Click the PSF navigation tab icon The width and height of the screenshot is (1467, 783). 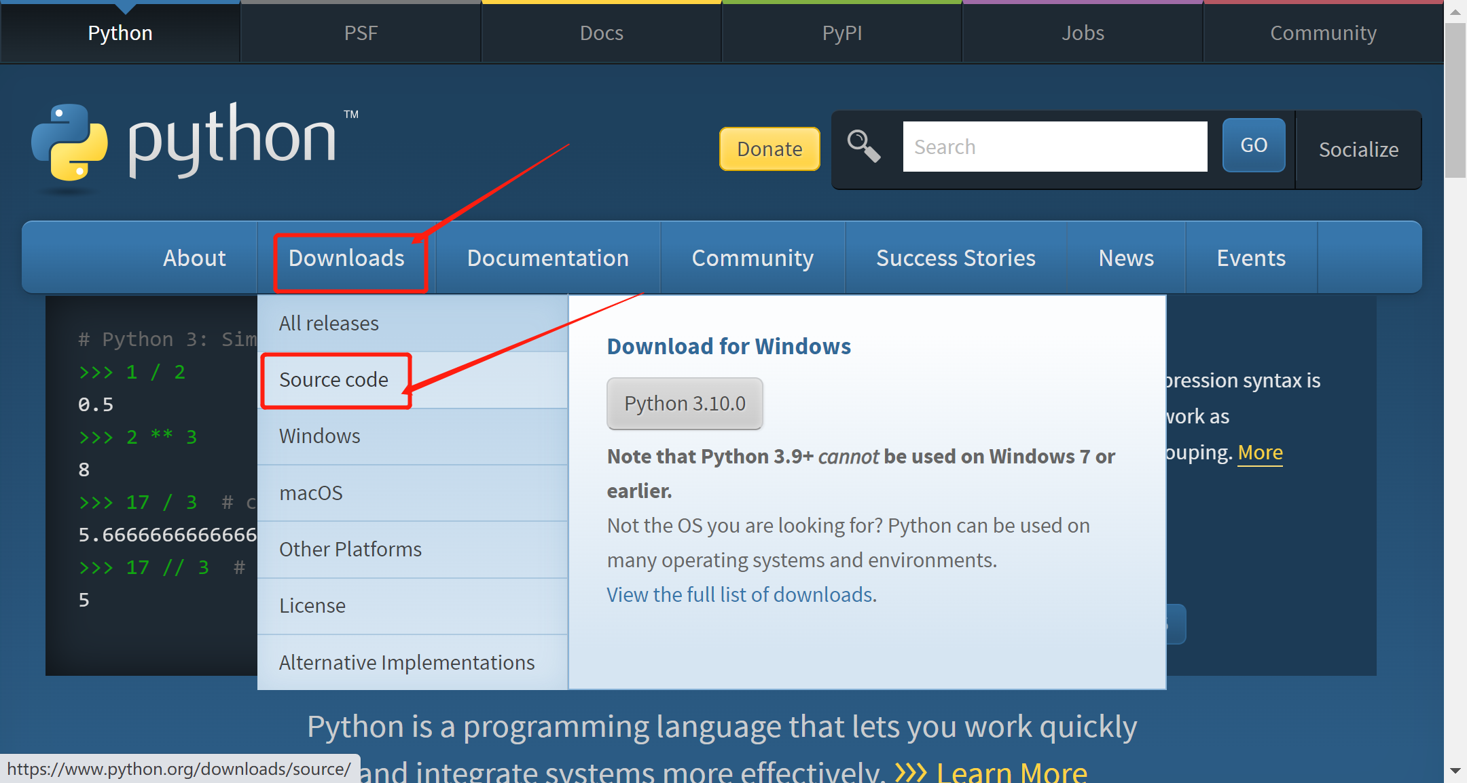(360, 32)
